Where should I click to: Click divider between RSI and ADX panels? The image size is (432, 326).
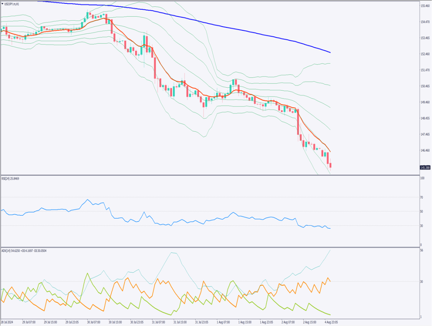(211, 247)
